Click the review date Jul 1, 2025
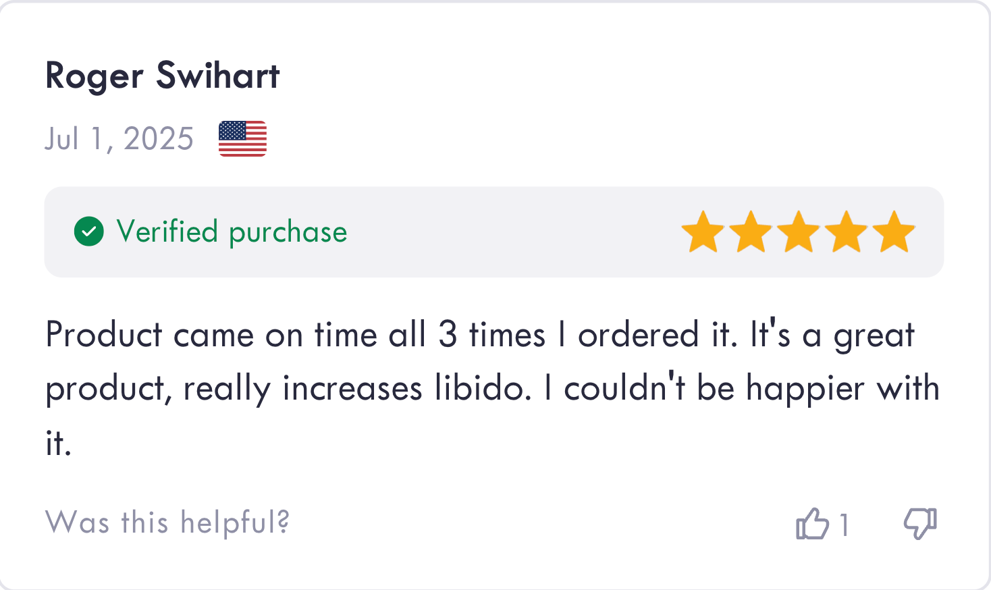The height and width of the screenshot is (590, 991). pos(119,139)
